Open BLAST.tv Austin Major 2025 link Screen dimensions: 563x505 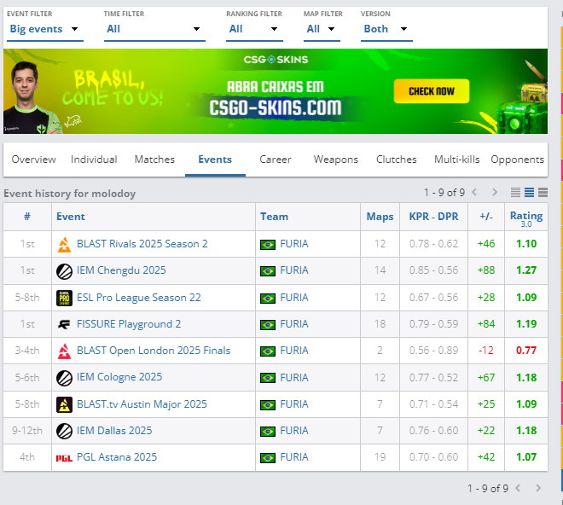tap(142, 404)
